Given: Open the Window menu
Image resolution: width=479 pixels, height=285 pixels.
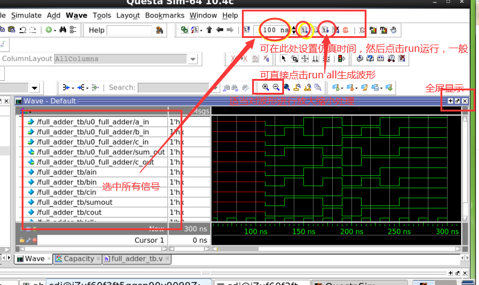Looking at the screenshot, I should tap(203, 15).
